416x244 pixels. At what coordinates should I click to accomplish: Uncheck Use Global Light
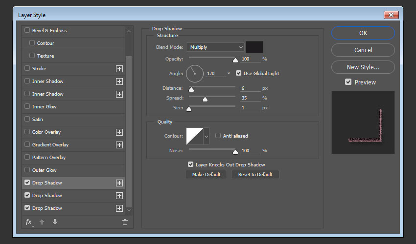click(239, 73)
